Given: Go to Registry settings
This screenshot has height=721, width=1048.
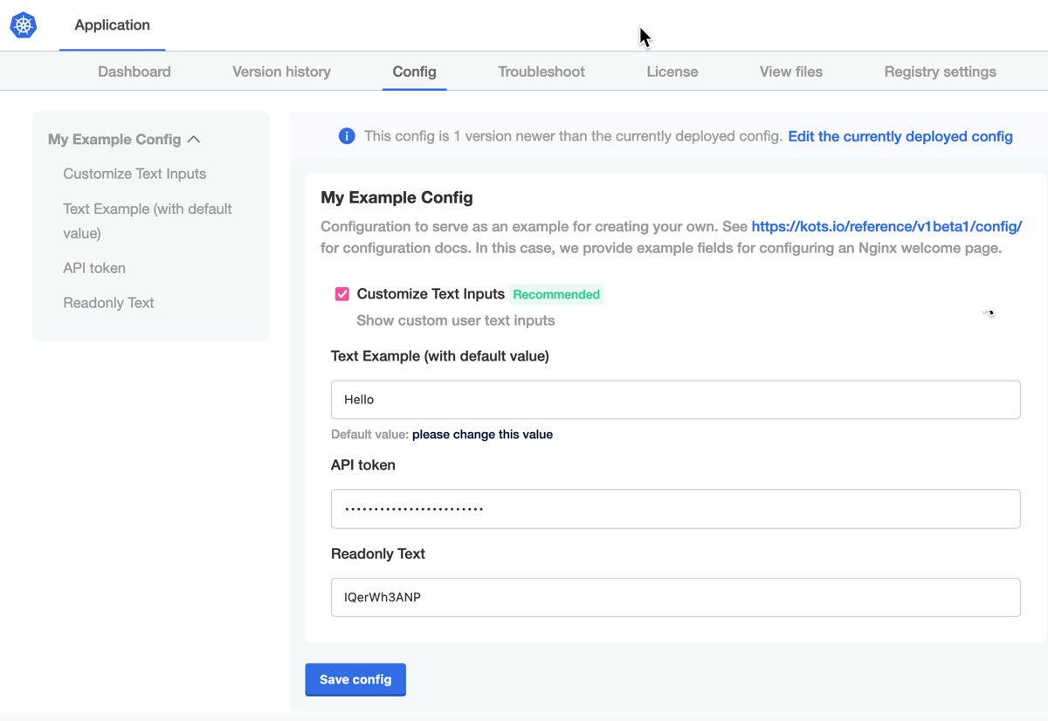Looking at the screenshot, I should coord(940,72).
